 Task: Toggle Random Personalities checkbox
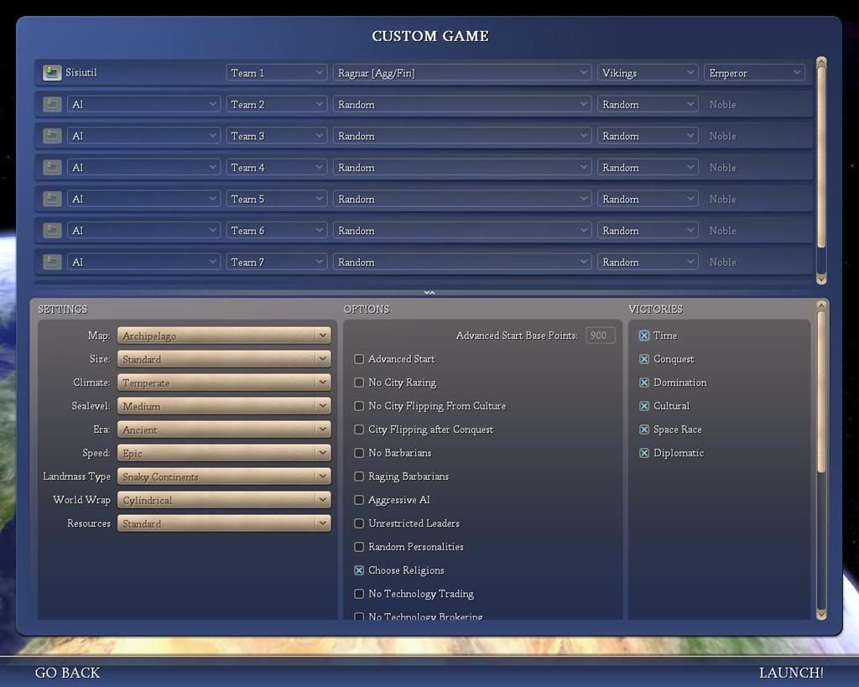pos(359,547)
